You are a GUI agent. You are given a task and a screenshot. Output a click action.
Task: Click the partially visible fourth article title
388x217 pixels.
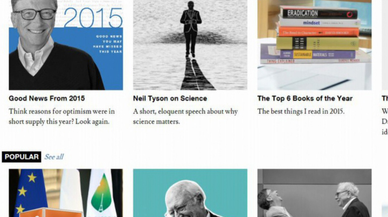point(385,98)
